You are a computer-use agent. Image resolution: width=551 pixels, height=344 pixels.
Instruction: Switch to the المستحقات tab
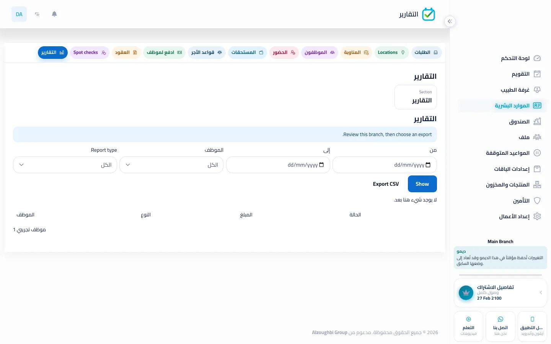coord(247,52)
